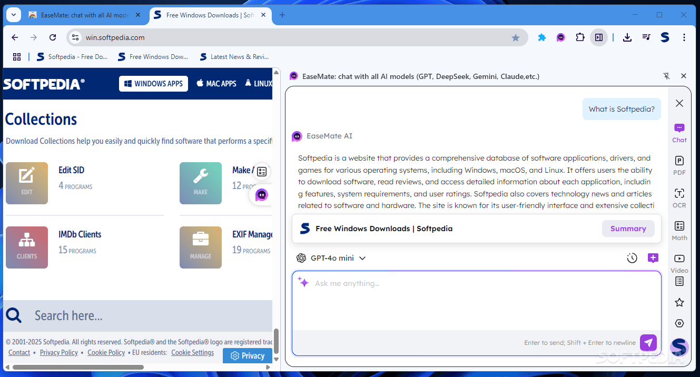Click the MAKE collection thumbnail
Image resolution: width=700 pixels, height=377 pixels.
[x=201, y=183]
